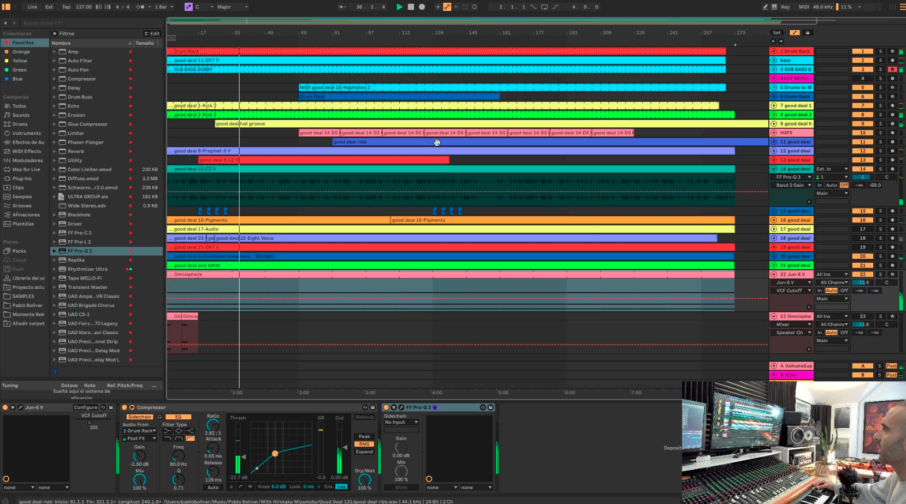Click the Stop transport button
The width and height of the screenshot is (906, 504).
pyautogui.click(x=411, y=7)
